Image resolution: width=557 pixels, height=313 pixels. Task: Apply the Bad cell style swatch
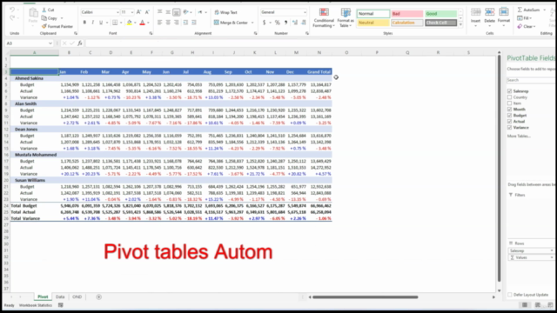coord(407,14)
